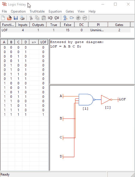Viewport: 135px width, 177px height.
Task: Open the Gates menu
Action: click(70, 11)
